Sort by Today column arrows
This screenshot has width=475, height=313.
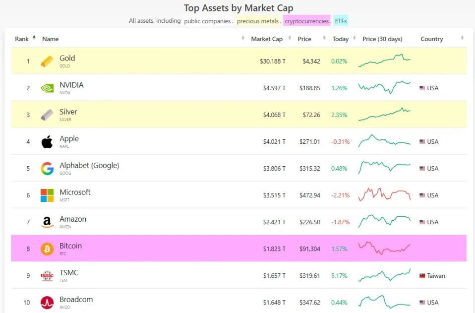354,38
